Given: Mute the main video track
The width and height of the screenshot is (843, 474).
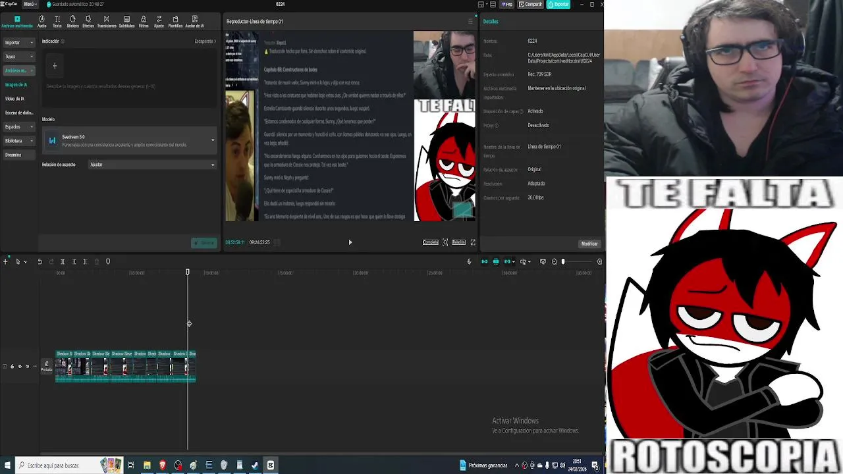Looking at the screenshot, I should point(27,367).
